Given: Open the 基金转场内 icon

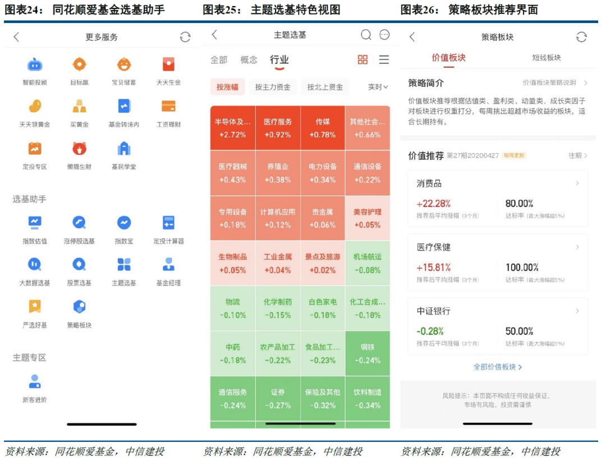Looking at the screenshot, I should pyautogui.click(x=124, y=106).
